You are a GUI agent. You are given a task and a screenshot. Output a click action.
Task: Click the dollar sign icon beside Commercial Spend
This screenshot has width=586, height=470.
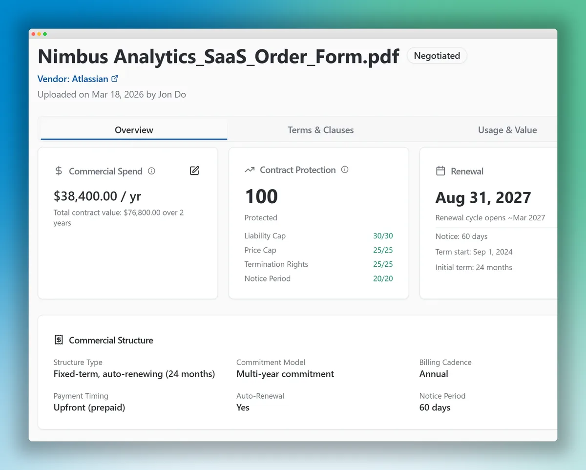coord(59,171)
